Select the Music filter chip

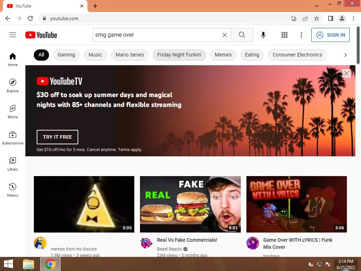click(x=95, y=55)
